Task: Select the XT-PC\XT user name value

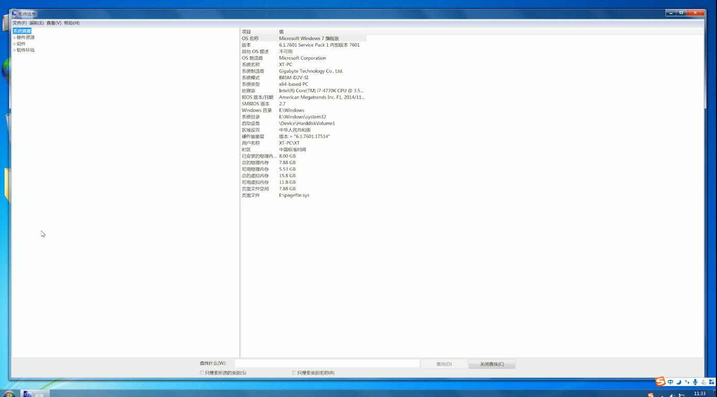Action: (x=289, y=143)
